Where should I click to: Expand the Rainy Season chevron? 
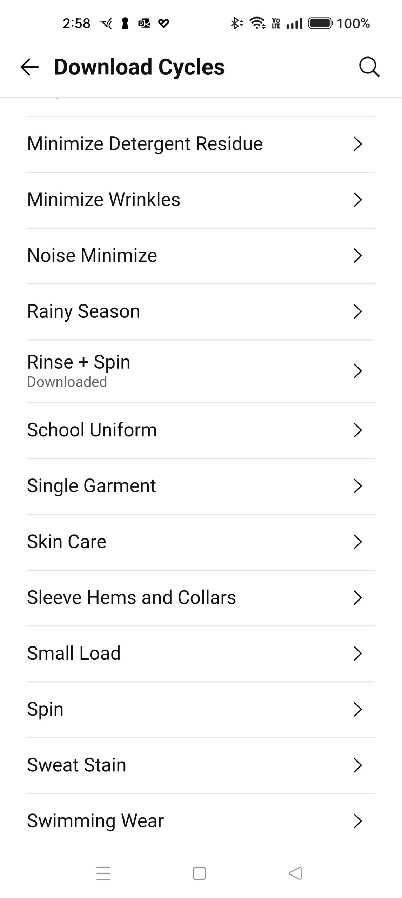coord(357,311)
